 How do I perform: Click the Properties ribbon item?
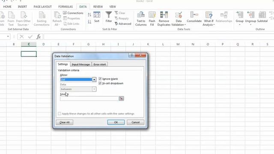pyautogui.click(x=71, y=18)
